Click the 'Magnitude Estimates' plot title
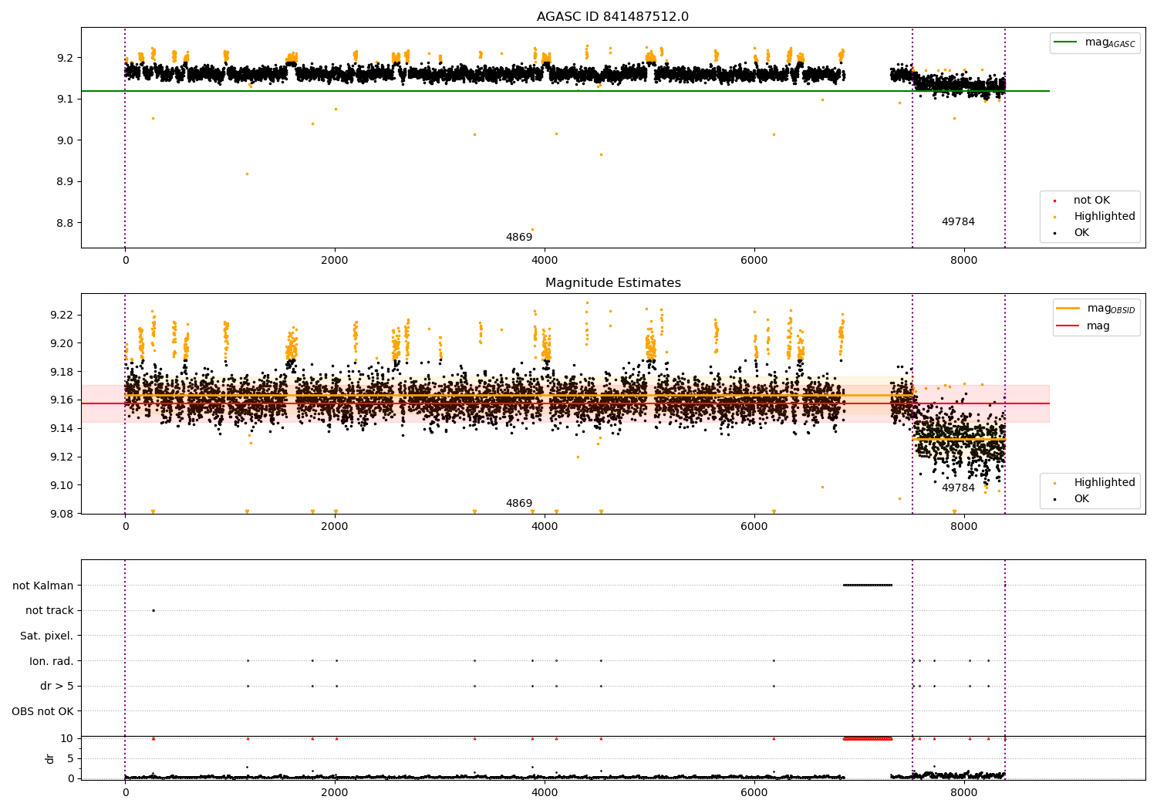1157x810 pixels. click(x=612, y=283)
